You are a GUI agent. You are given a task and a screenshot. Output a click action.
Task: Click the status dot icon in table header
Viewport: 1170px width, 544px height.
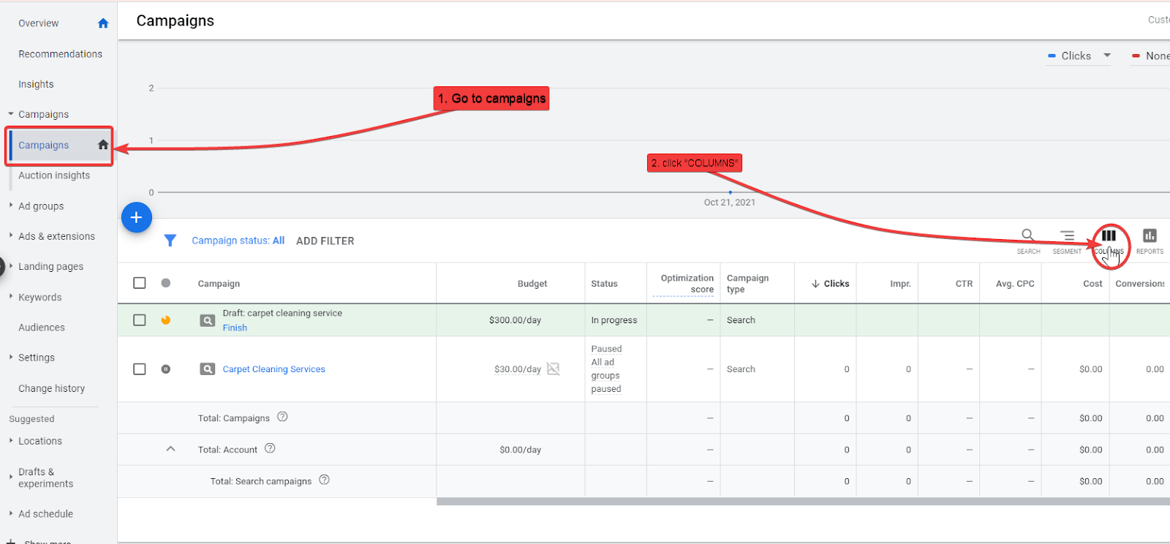[x=166, y=283]
